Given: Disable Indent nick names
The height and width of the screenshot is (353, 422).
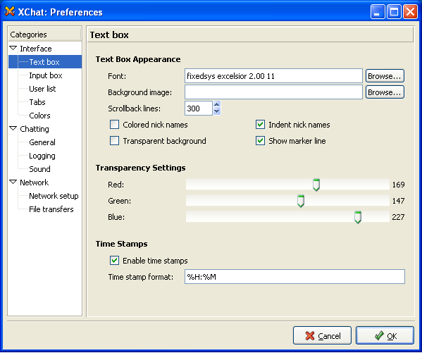Looking at the screenshot, I should coord(260,125).
